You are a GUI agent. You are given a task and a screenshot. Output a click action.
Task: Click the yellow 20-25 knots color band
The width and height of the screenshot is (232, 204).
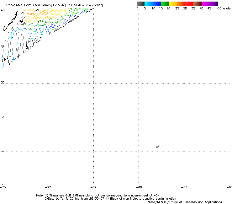(x=173, y=4)
